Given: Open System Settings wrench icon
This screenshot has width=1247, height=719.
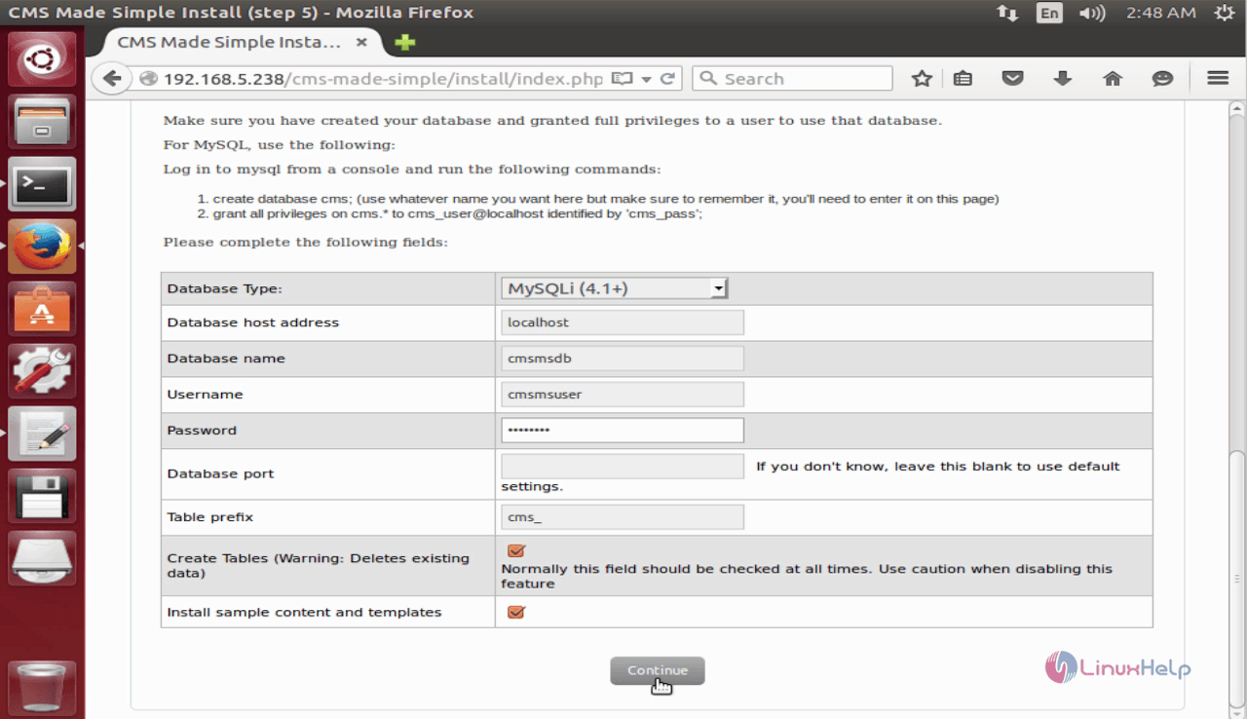Looking at the screenshot, I should [x=42, y=371].
